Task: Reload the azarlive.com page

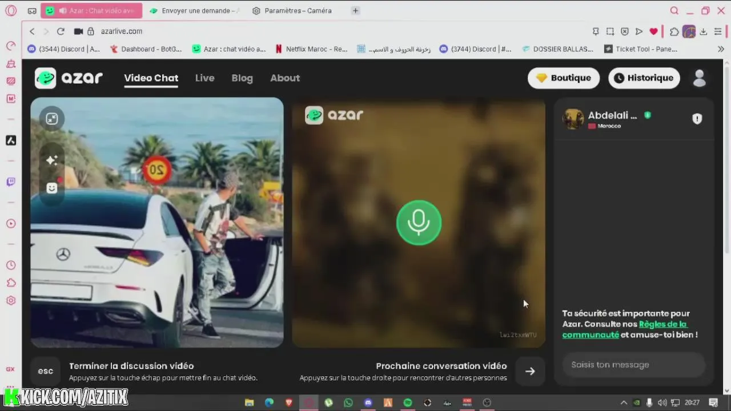Action: click(x=61, y=31)
